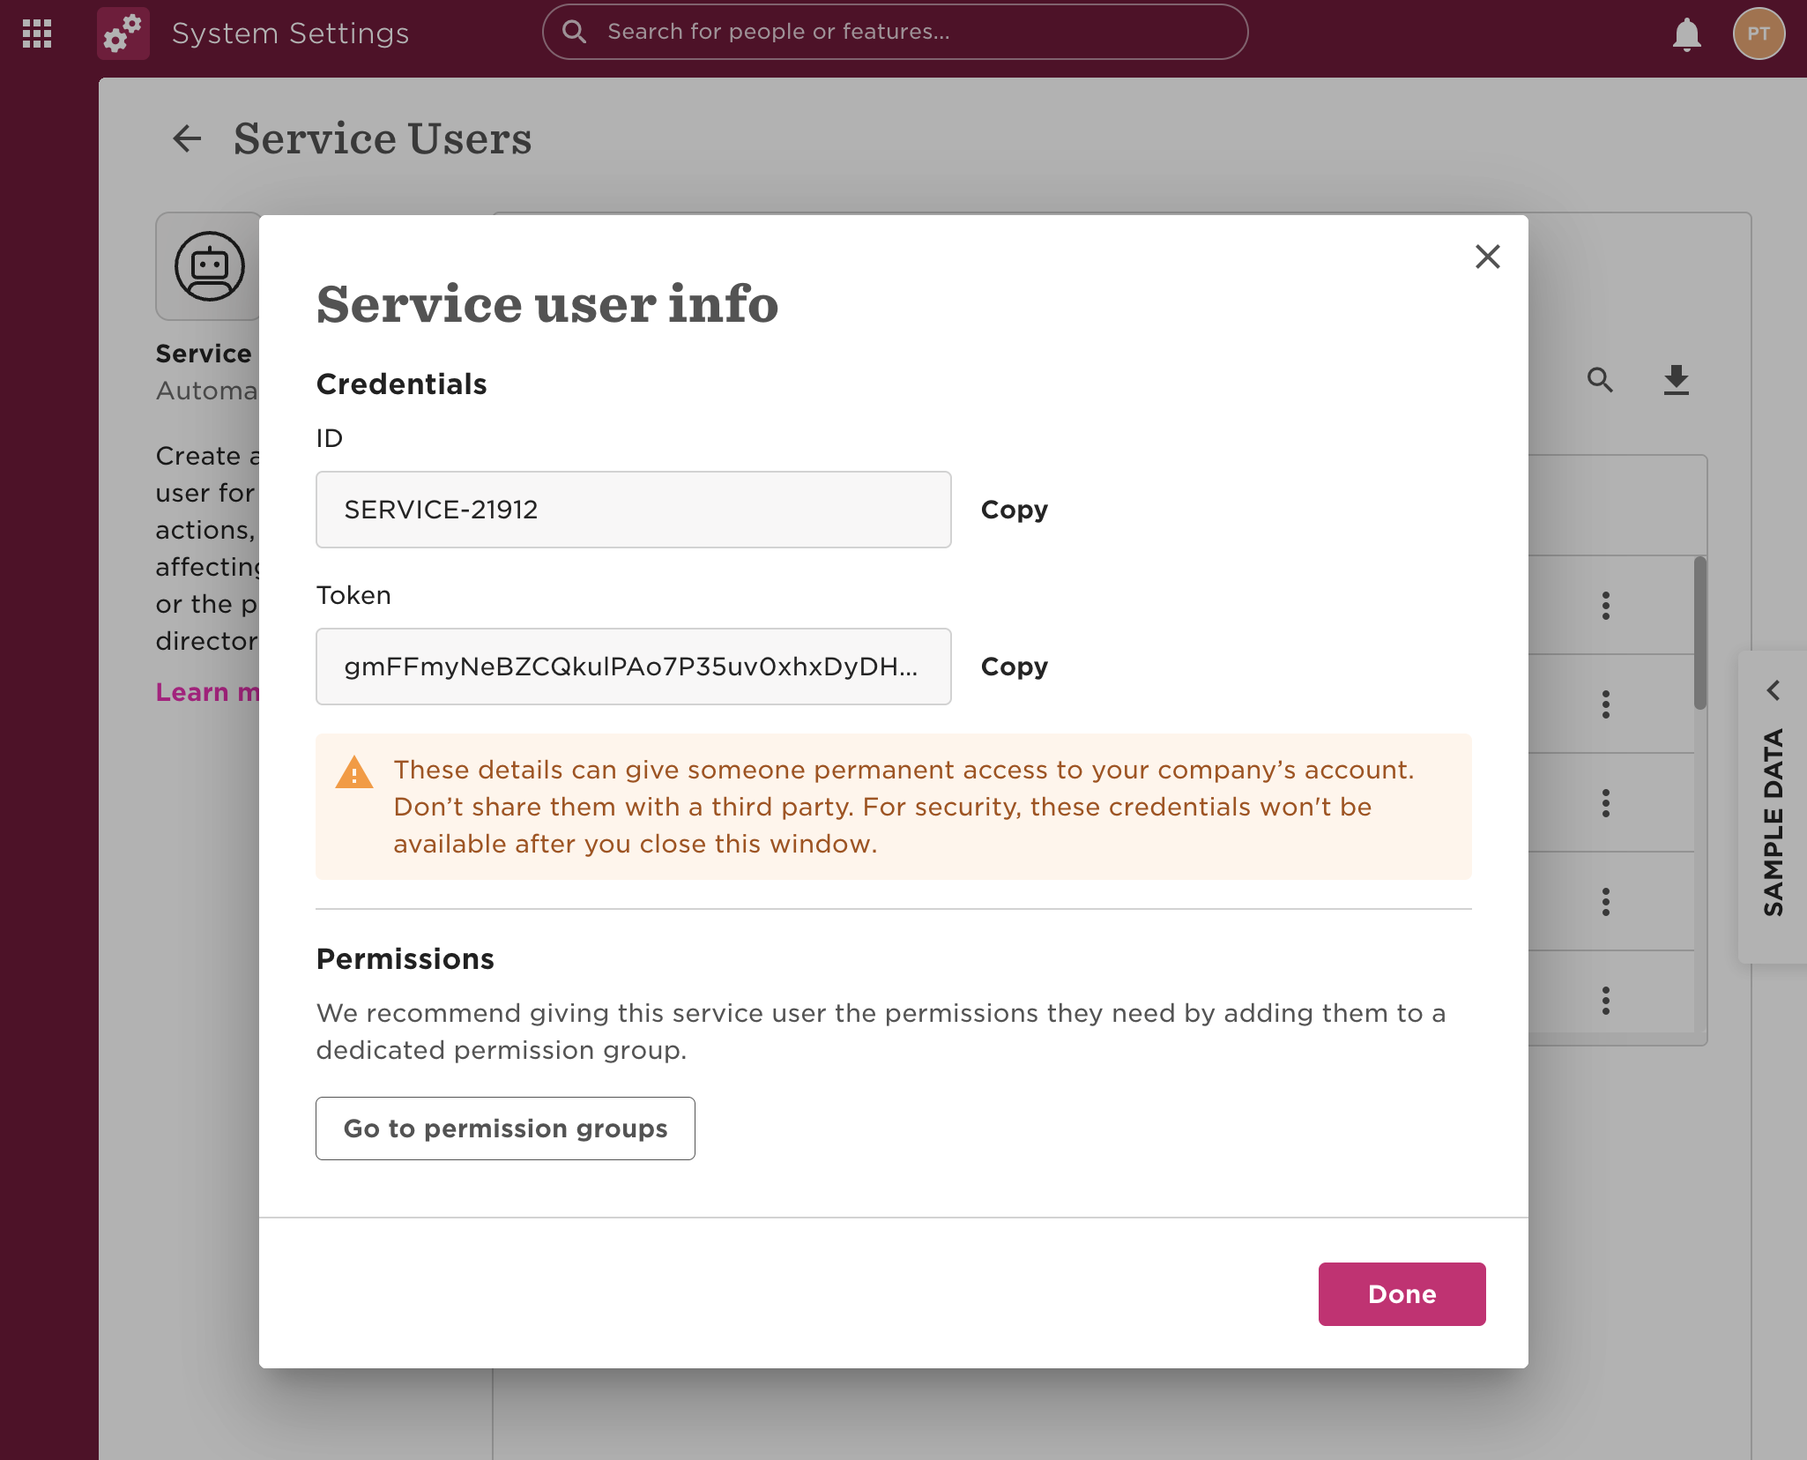Click the System Settings title

coord(290,33)
